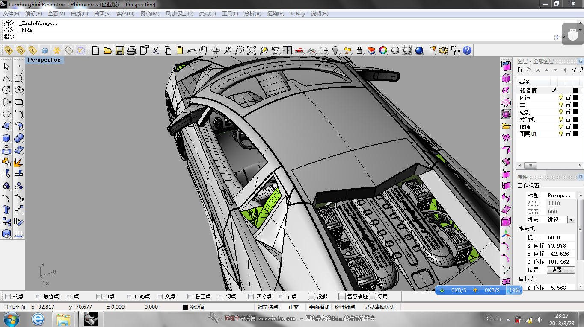Open the 尺寸标注(D) menu
584x327 pixels.
pyautogui.click(x=179, y=14)
